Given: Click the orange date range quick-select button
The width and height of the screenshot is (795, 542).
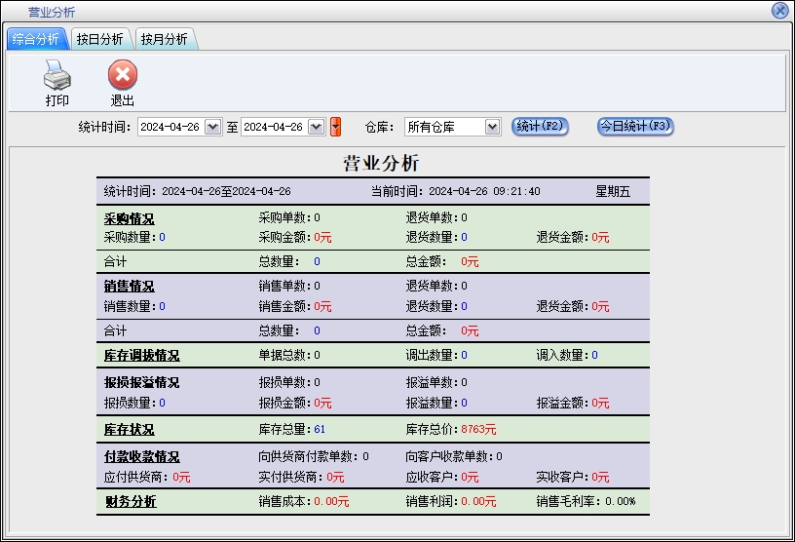Looking at the screenshot, I should click(336, 127).
